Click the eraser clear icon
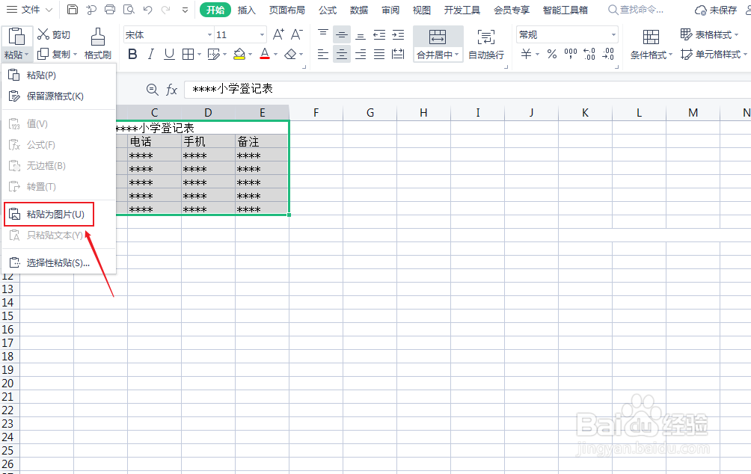Screen dimensions: 751x474 coord(290,54)
